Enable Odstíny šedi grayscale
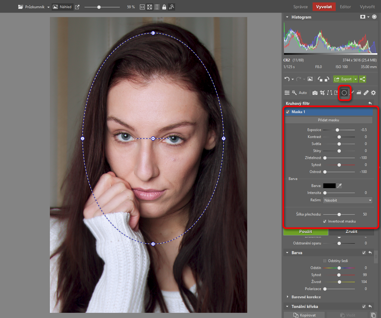381x318 pixels. coord(324,261)
